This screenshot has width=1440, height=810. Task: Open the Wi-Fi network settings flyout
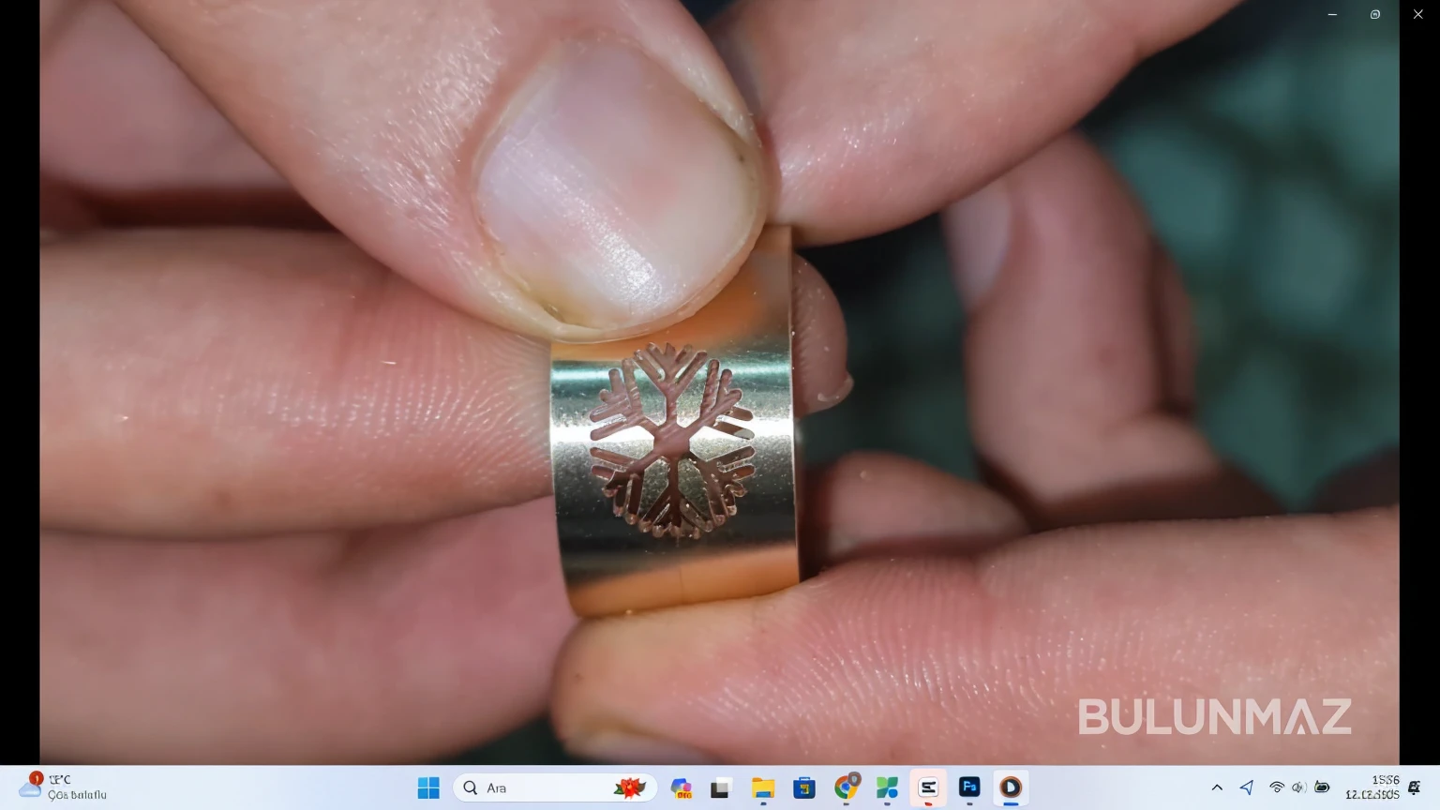[1276, 787]
